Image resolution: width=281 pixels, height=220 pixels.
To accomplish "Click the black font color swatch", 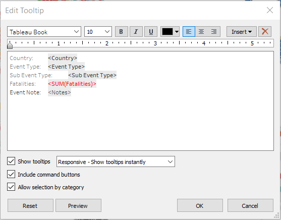I will 167,32.
